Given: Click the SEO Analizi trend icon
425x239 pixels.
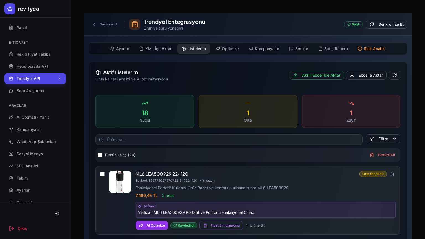Looking at the screenshot, I should [x=11, y=166].
